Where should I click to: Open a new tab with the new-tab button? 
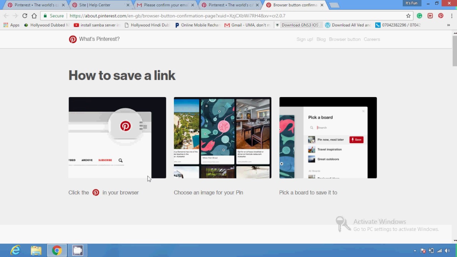tap(334, 5)
